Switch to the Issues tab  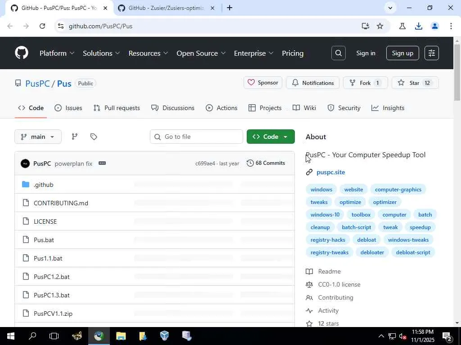(68, 108)
